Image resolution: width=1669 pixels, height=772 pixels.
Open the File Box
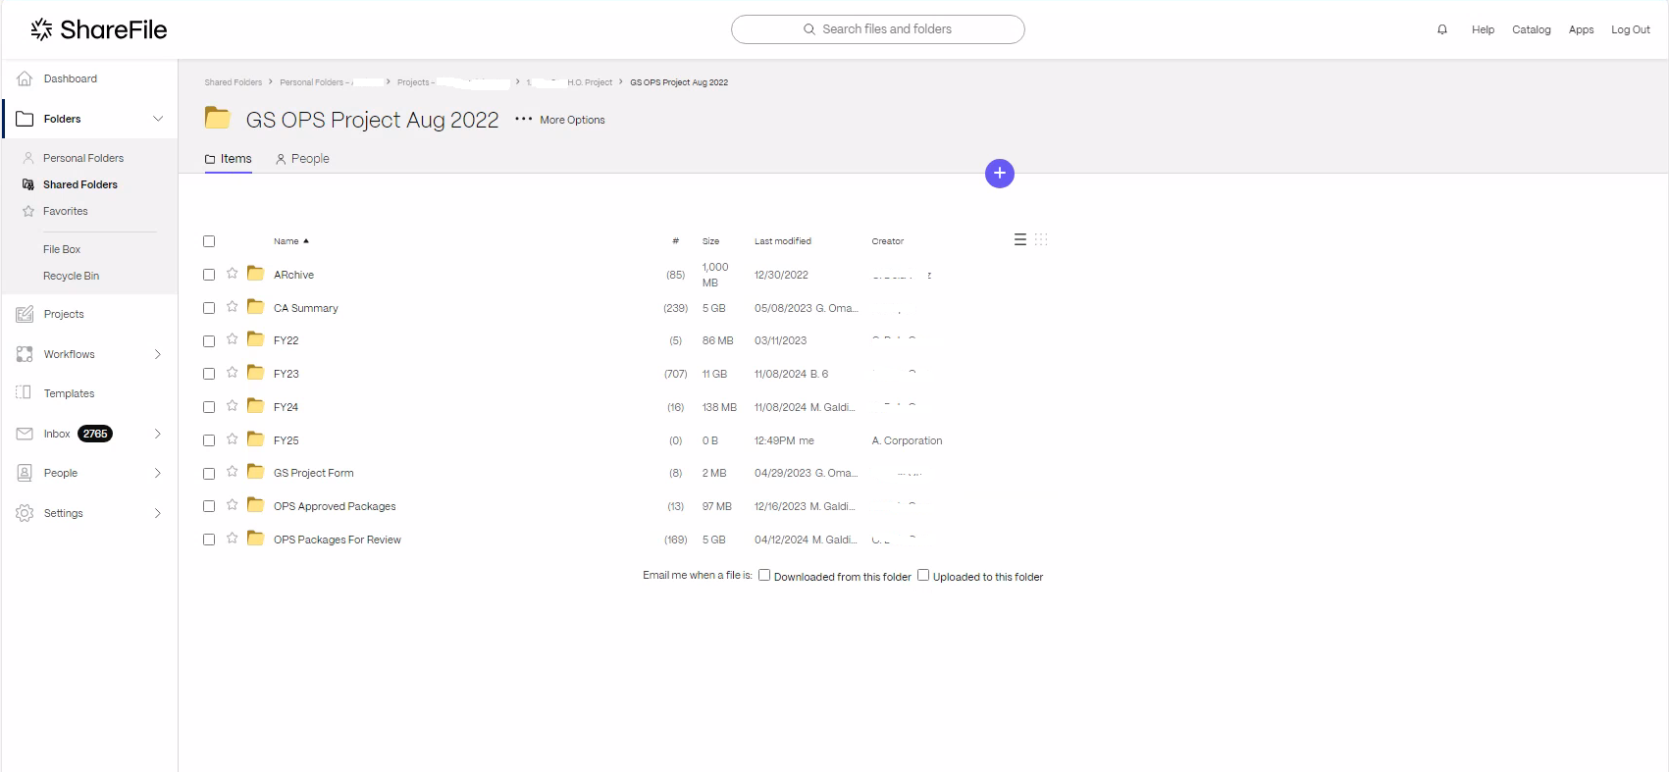tap(62, 249)
